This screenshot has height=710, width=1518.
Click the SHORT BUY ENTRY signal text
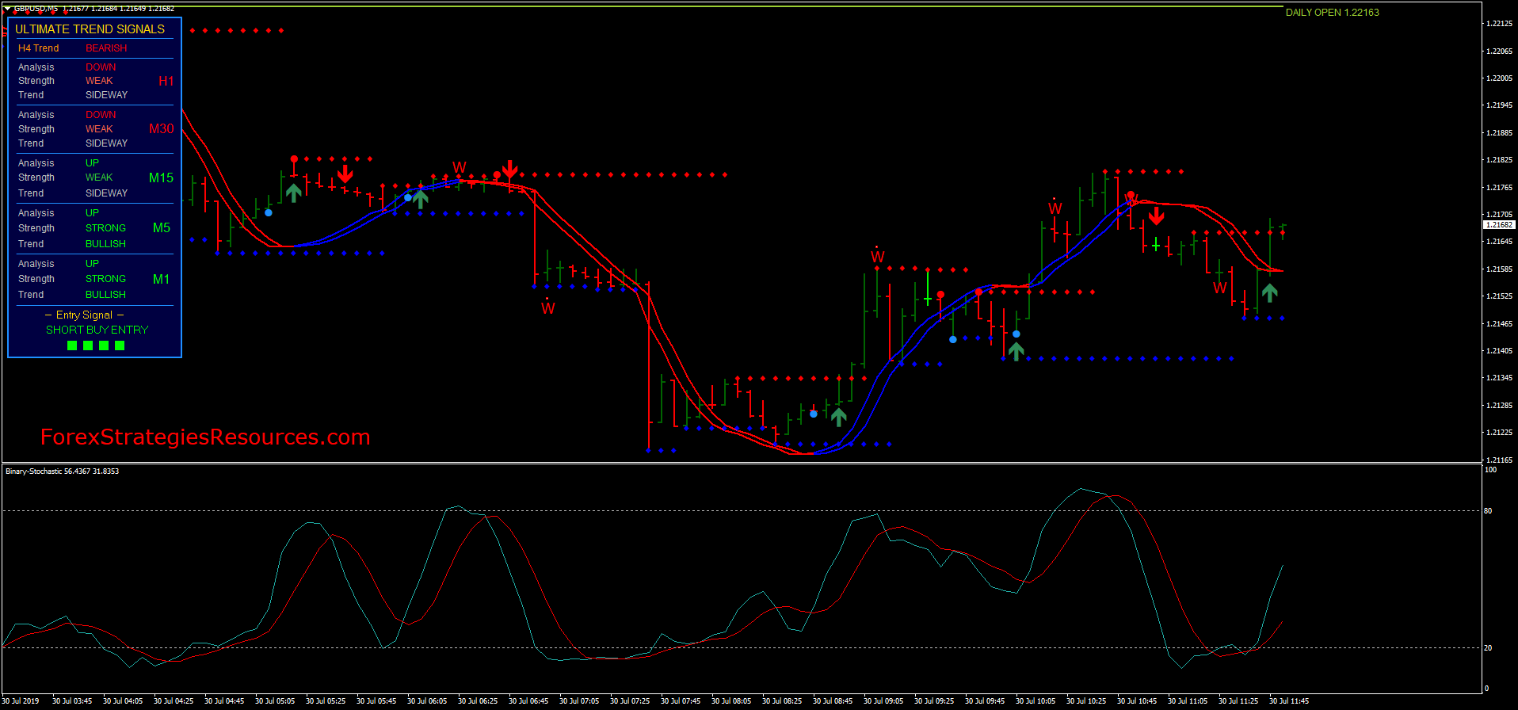coord(97,330)
